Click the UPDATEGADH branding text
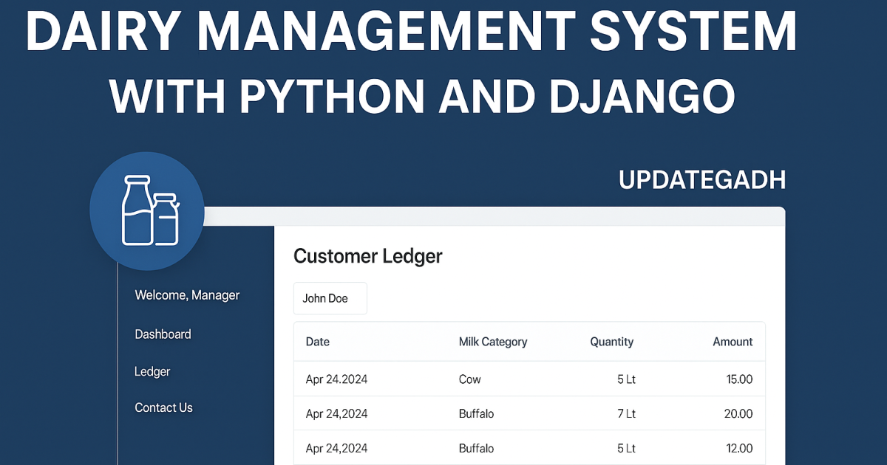 tap(701, 179)
